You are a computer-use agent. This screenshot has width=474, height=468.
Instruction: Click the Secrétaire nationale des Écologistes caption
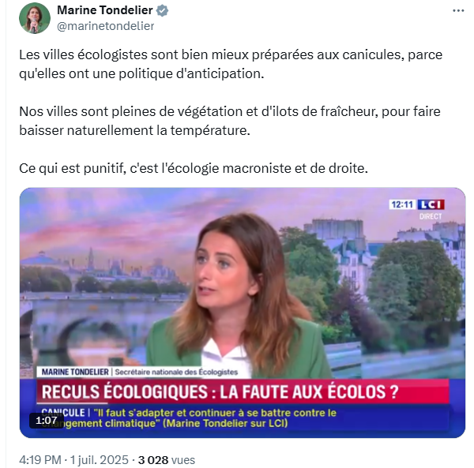click(176, 372)
